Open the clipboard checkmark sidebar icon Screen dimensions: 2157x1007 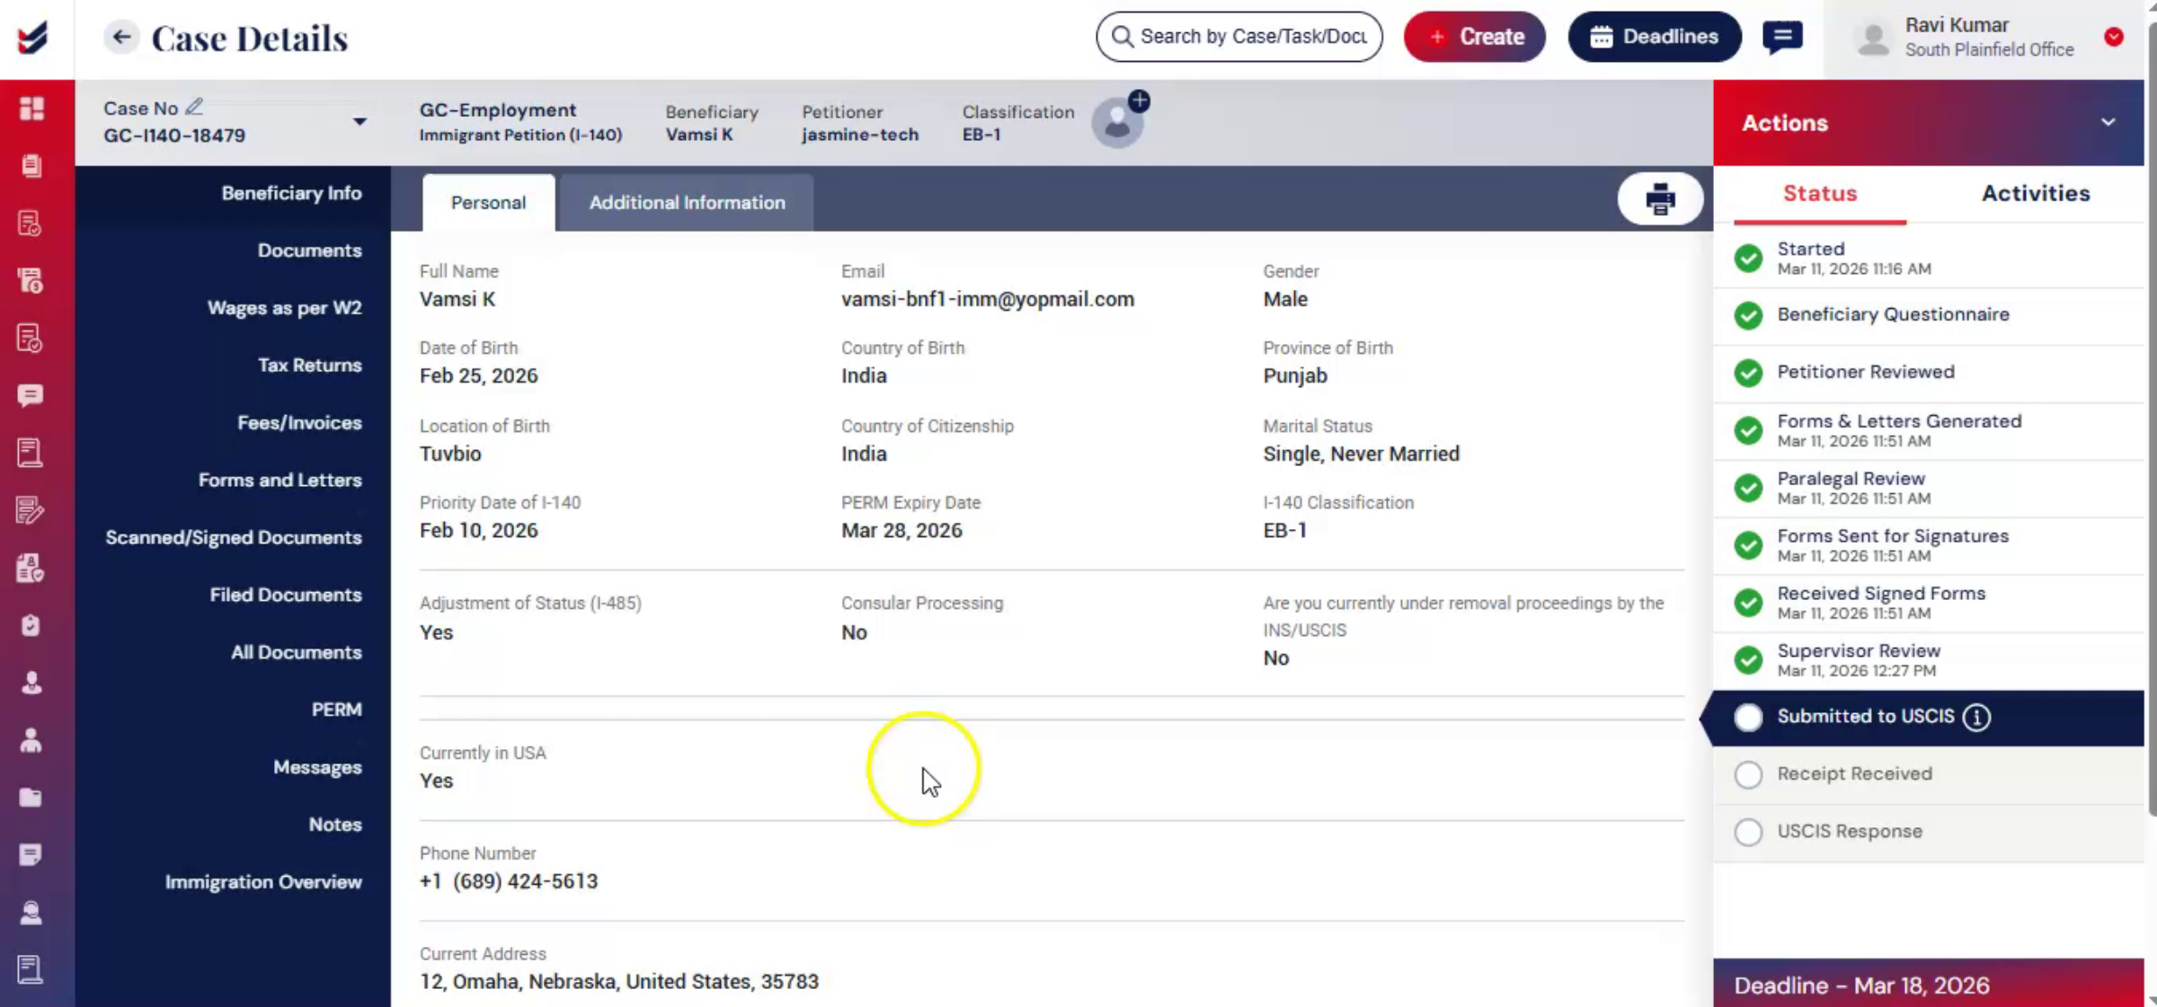[x=31, y=625]
